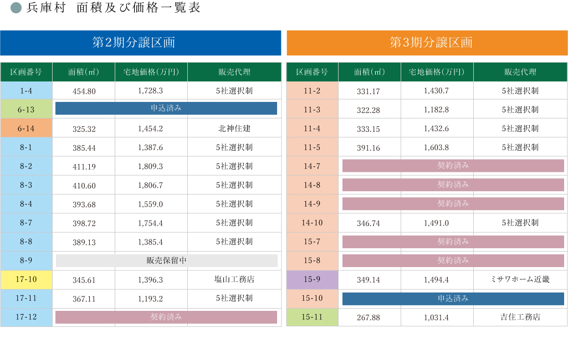Click the area value 454.80 for lot 1-4

[84, 91]
